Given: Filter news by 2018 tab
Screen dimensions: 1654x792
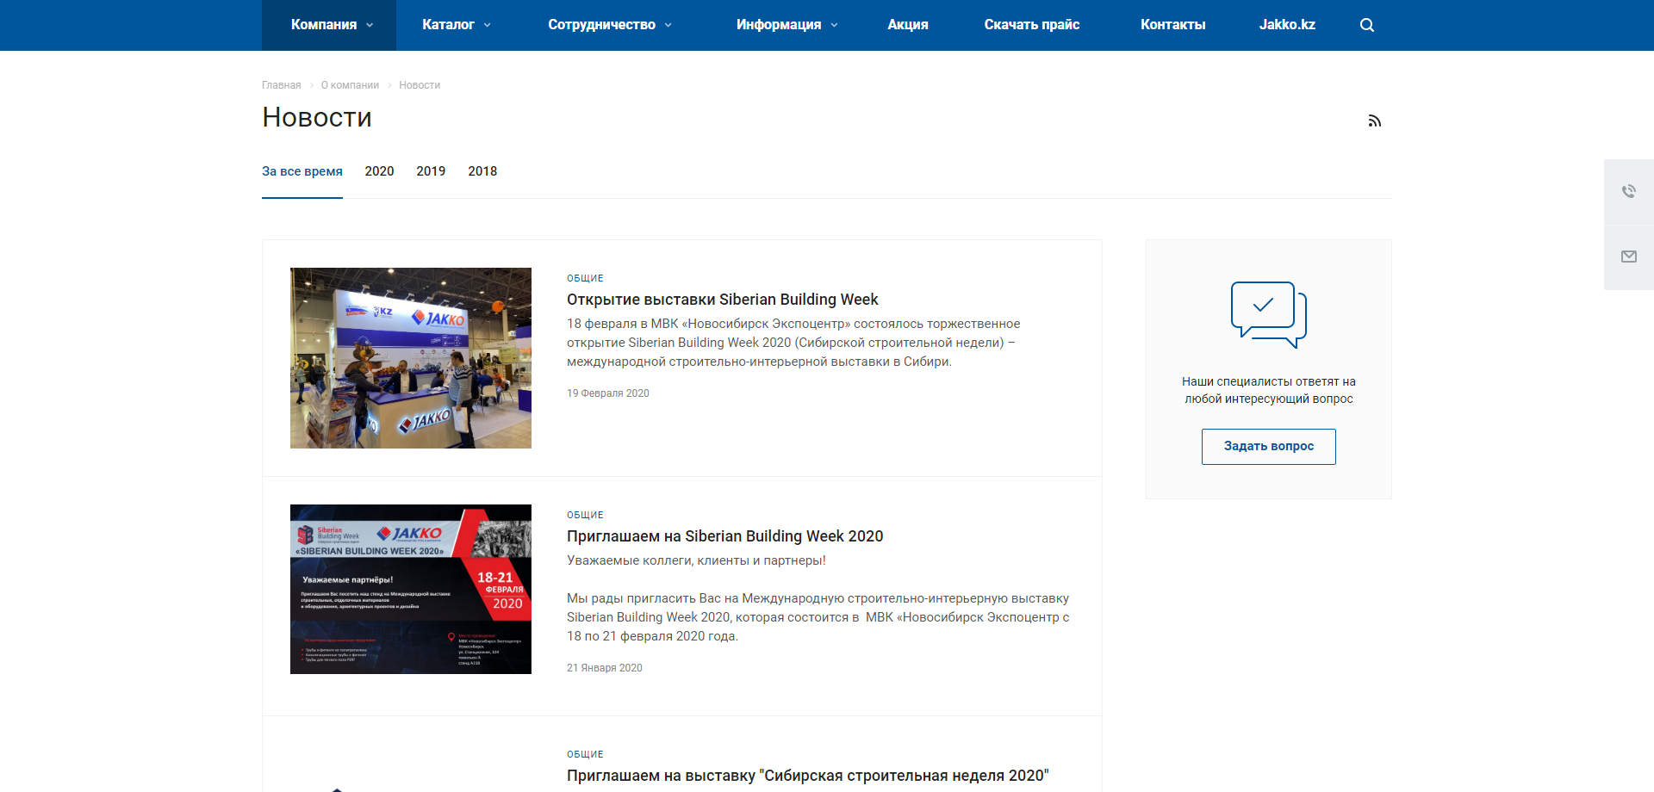Looking at the screenshot, I should [482, 171].
